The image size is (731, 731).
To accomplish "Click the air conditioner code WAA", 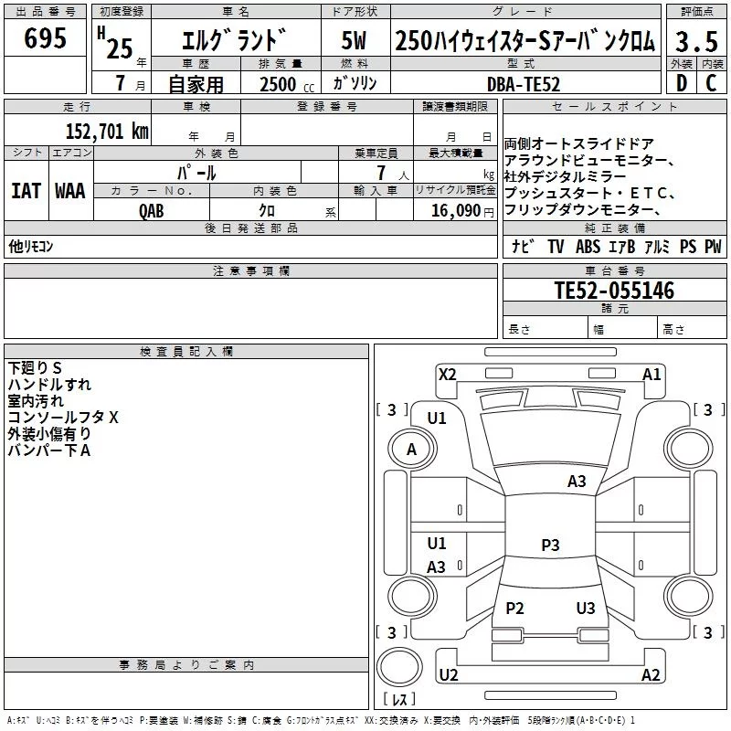I will click(70, 191).
